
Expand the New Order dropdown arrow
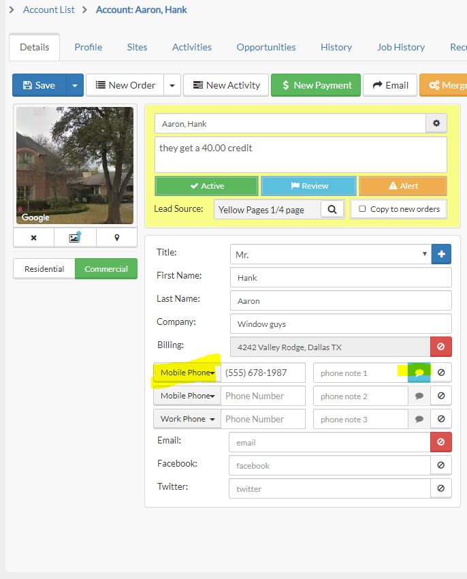pos(172,85)
